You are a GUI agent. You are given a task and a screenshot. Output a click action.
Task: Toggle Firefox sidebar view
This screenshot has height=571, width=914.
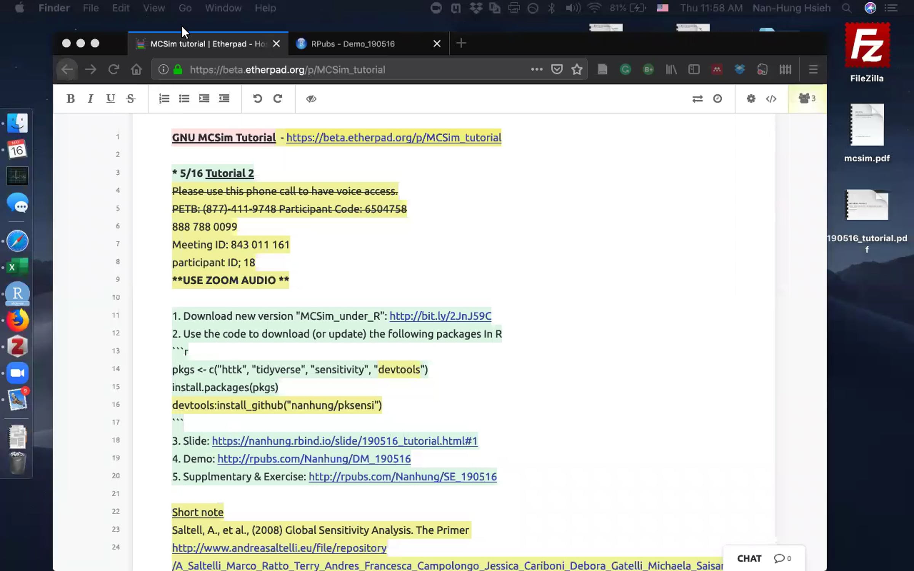[694, 69]
